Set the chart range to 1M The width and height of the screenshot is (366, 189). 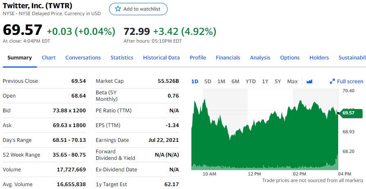[x=221, y=81]
